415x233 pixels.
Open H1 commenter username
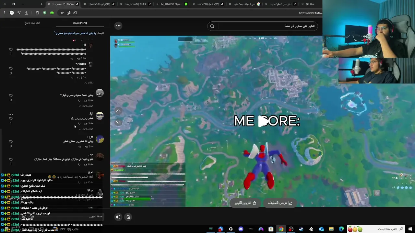pos(84,45)
